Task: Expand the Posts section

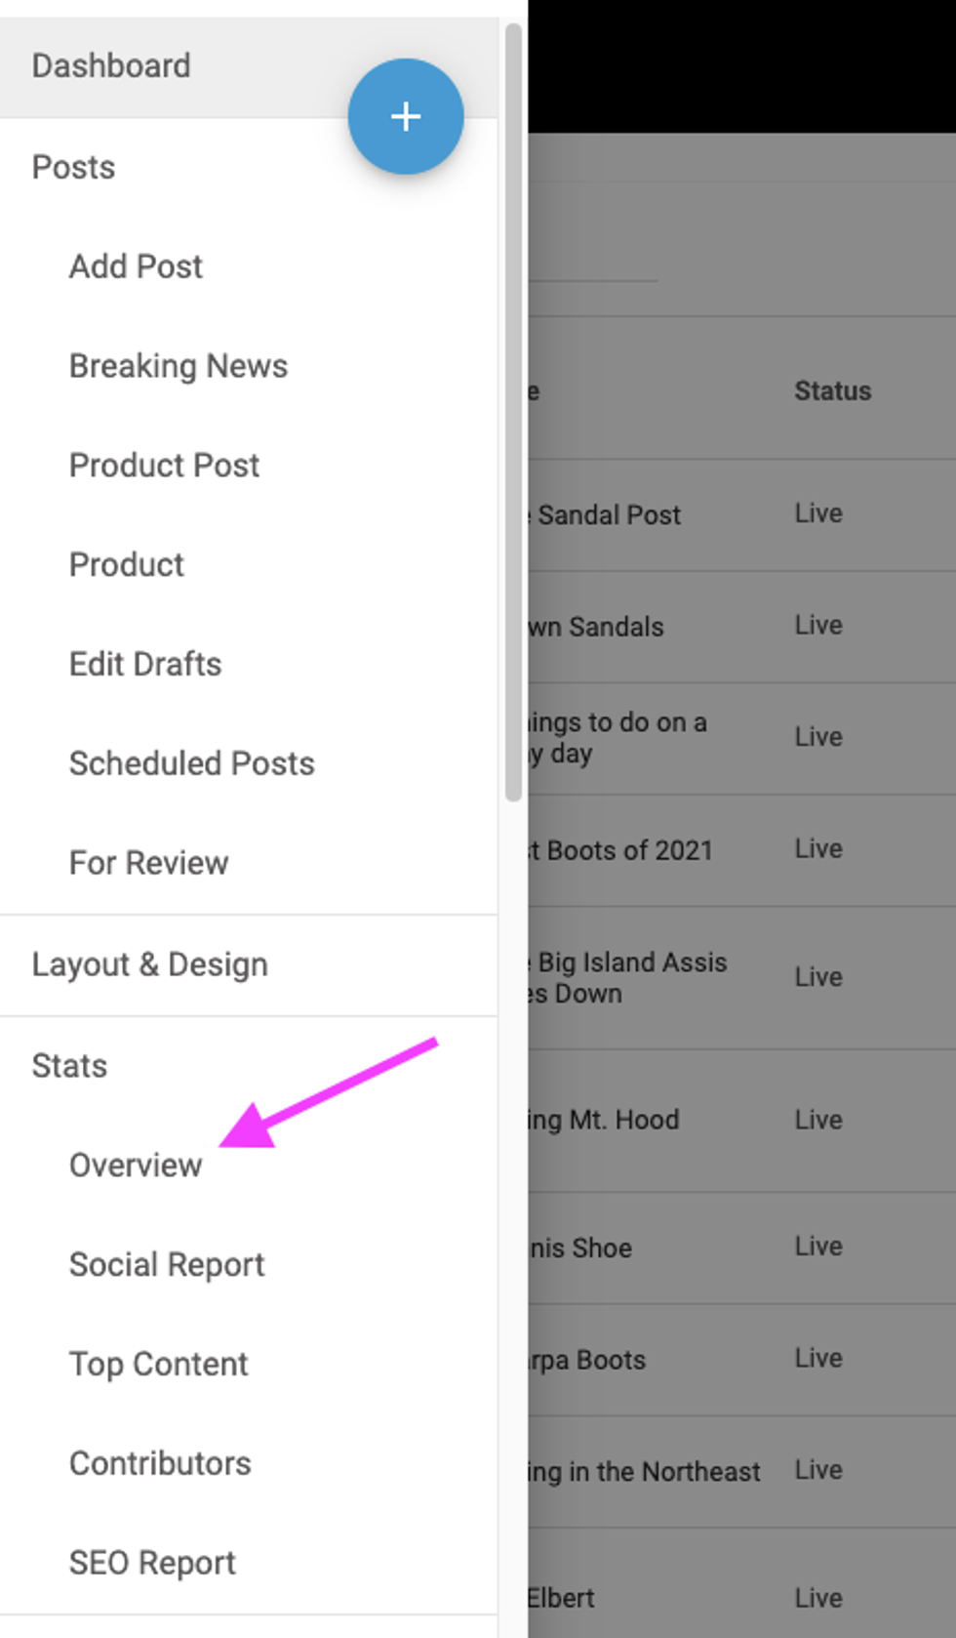Action: pos(73,167)
